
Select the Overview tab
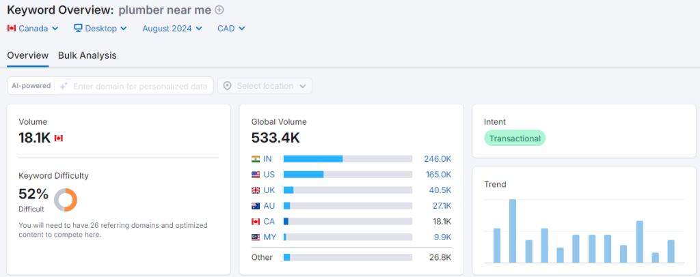27,55
